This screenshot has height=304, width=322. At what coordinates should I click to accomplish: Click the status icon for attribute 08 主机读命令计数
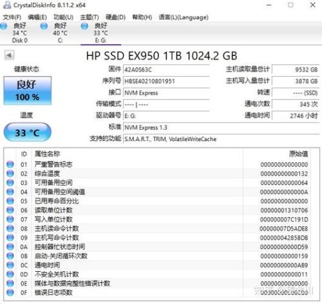10,229
